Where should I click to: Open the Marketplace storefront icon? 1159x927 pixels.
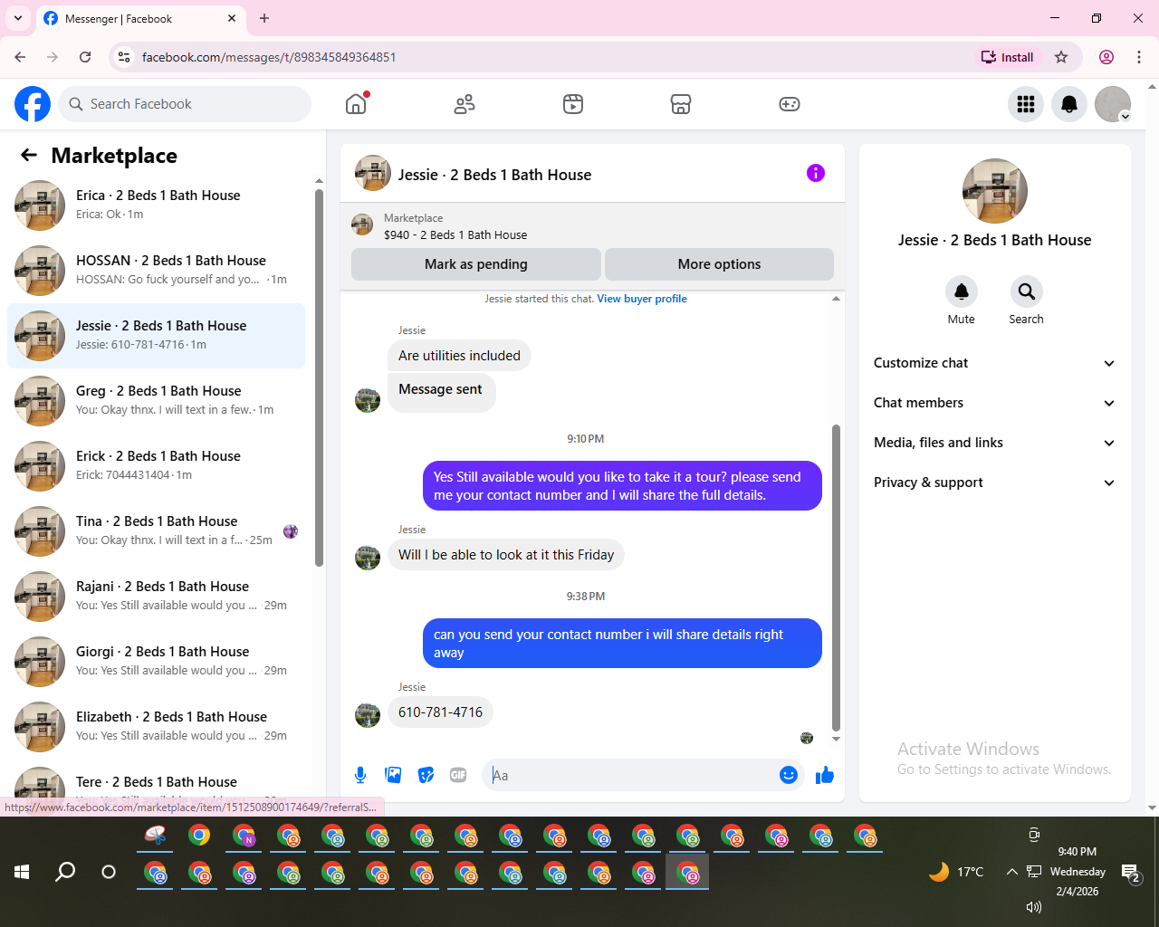(681, 104)
